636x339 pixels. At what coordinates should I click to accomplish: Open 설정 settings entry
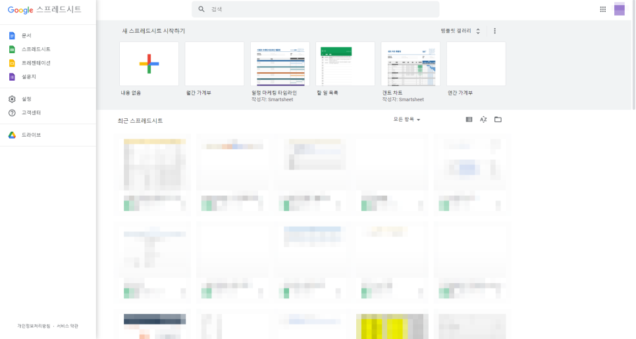point(26,99)
